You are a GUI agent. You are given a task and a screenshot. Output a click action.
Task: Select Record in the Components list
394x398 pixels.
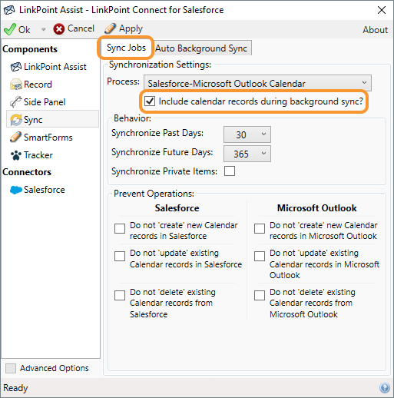(x=38, y=85)
